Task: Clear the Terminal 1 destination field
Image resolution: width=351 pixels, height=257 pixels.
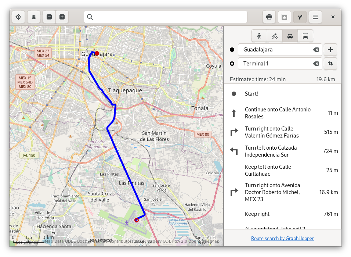Action: click(x=316, y=64)
